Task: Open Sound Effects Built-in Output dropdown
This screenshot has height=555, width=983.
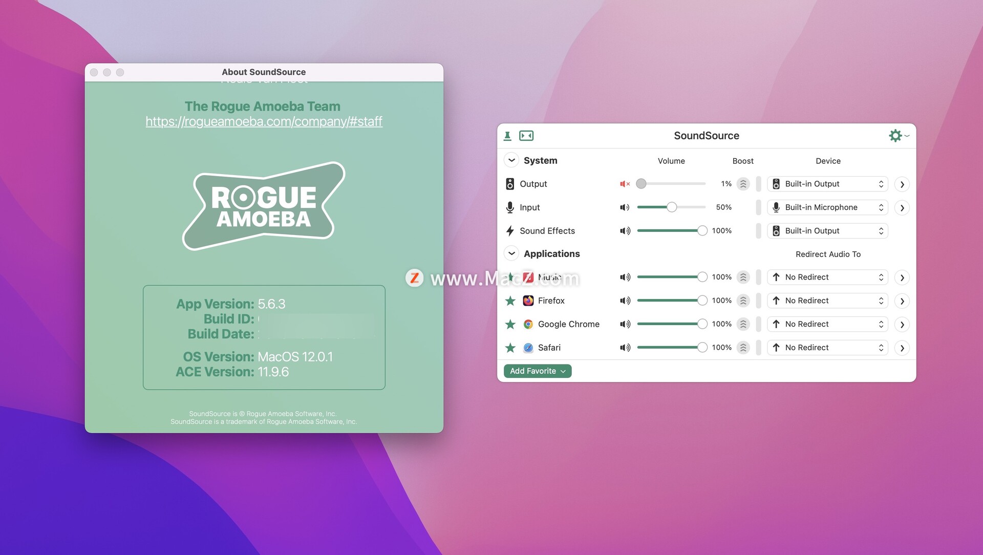Action: [x=828, y=231]
